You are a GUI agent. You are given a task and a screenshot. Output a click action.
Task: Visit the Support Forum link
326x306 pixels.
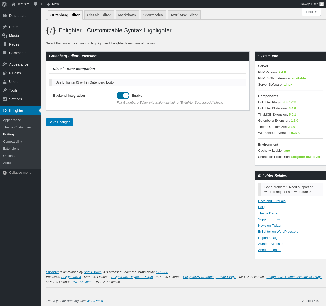[x=269, y=219]
